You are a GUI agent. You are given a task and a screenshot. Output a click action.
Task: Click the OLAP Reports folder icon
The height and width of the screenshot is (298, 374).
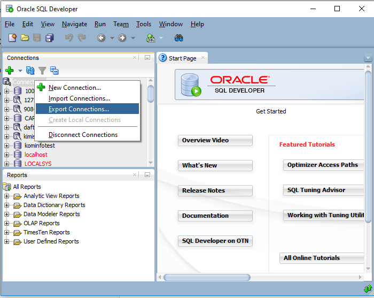point(18,224)
